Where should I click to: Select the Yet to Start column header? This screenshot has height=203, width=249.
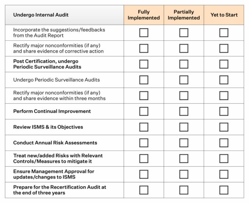coord(224,15)
